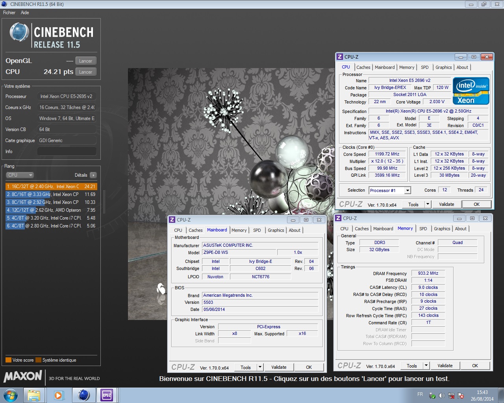Screen dimensions: 504x403
Task: Select SPD tab in Memory window
Action: tap(423, 229)
